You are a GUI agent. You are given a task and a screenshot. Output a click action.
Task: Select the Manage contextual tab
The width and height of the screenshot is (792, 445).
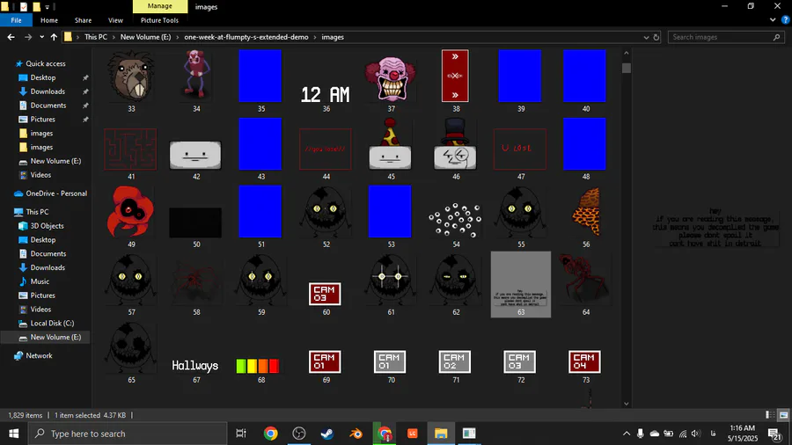pos(159,6)
